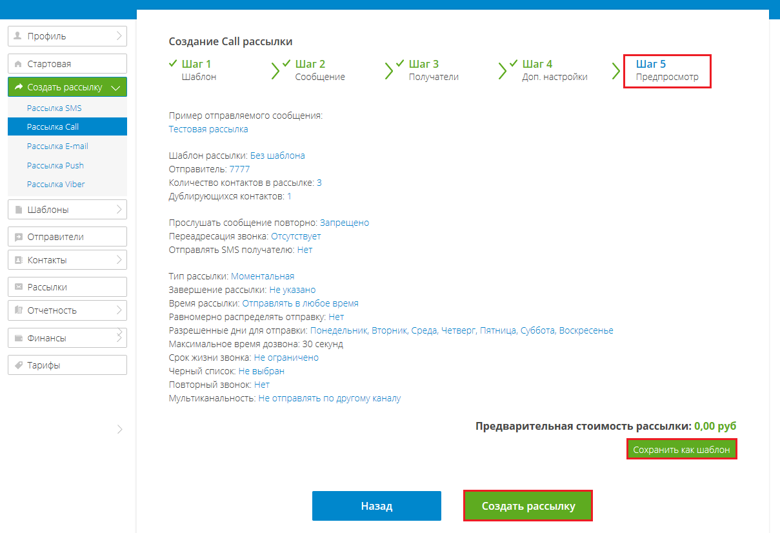The width and height of the screenshot is (780, 533).
Task: Expand the Отчетность section arrow
Action: (119, 310)
